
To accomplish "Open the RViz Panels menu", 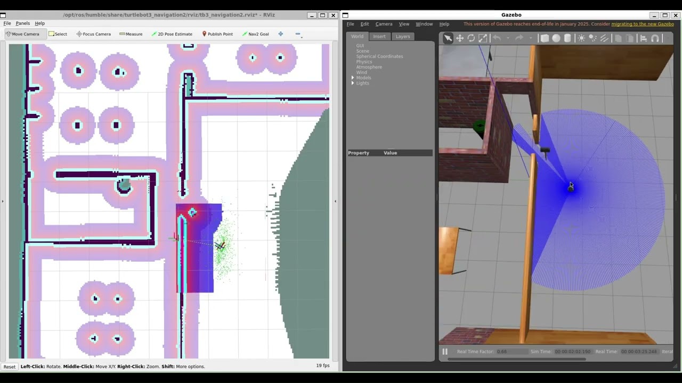I will (23, 23).
